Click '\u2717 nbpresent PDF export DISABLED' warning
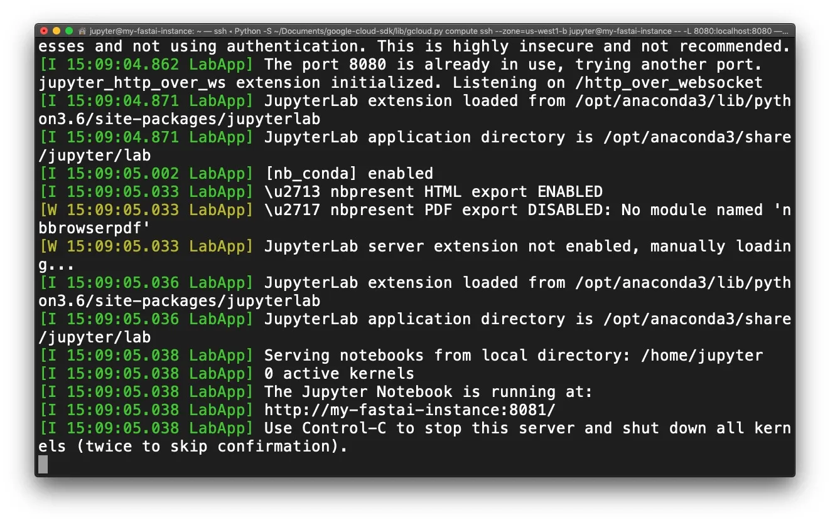The width and height of the screenshot is (830, 523). click(x=438, y=210)
